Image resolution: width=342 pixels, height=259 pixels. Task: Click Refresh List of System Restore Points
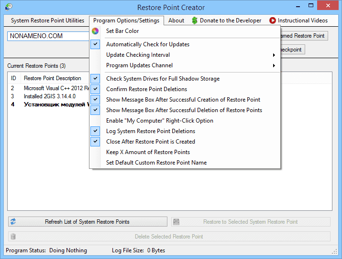coord(87,222)
